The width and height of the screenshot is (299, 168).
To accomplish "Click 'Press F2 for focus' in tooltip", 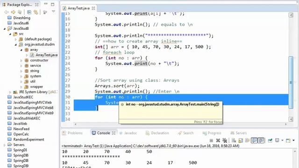I will tap(208, 122).
